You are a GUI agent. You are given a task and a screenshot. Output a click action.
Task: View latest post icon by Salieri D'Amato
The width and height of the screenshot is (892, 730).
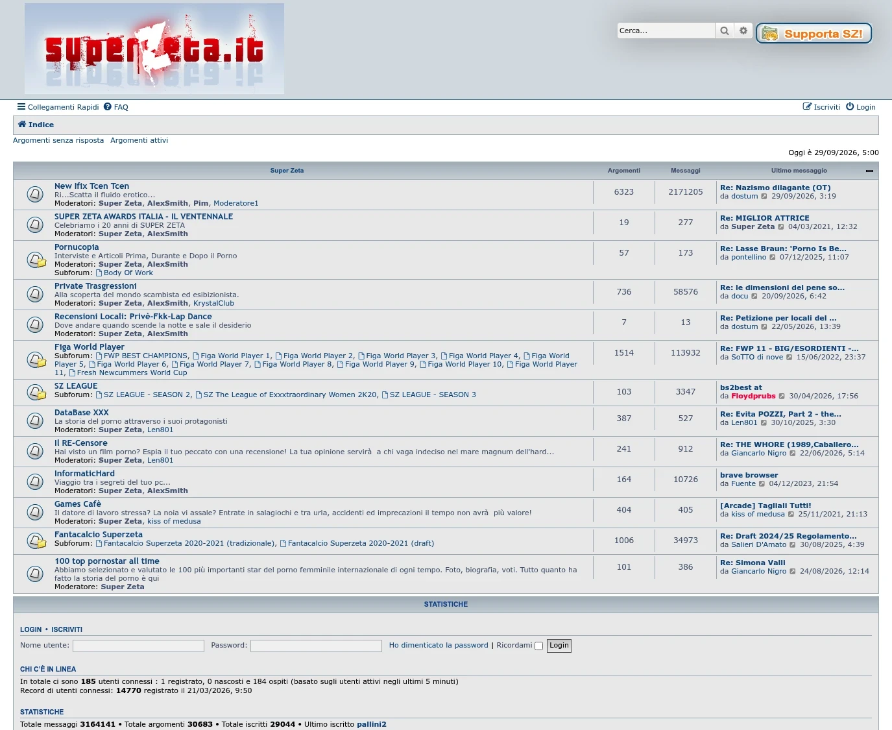click(x=793, y=545)
